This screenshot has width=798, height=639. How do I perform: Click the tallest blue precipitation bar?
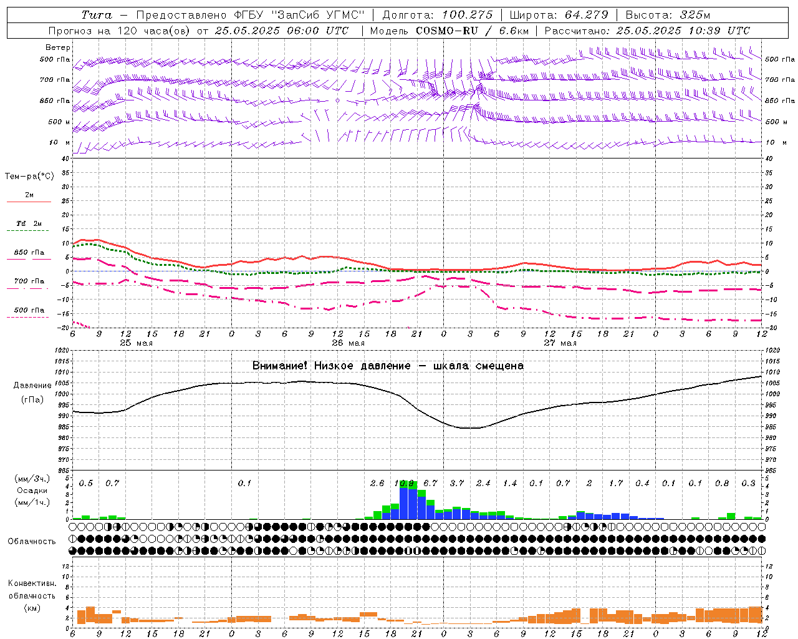404,503
